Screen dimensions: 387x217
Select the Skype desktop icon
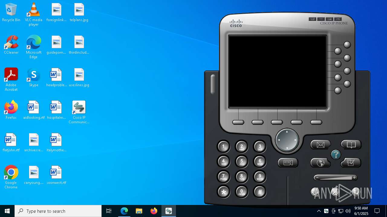34,77
